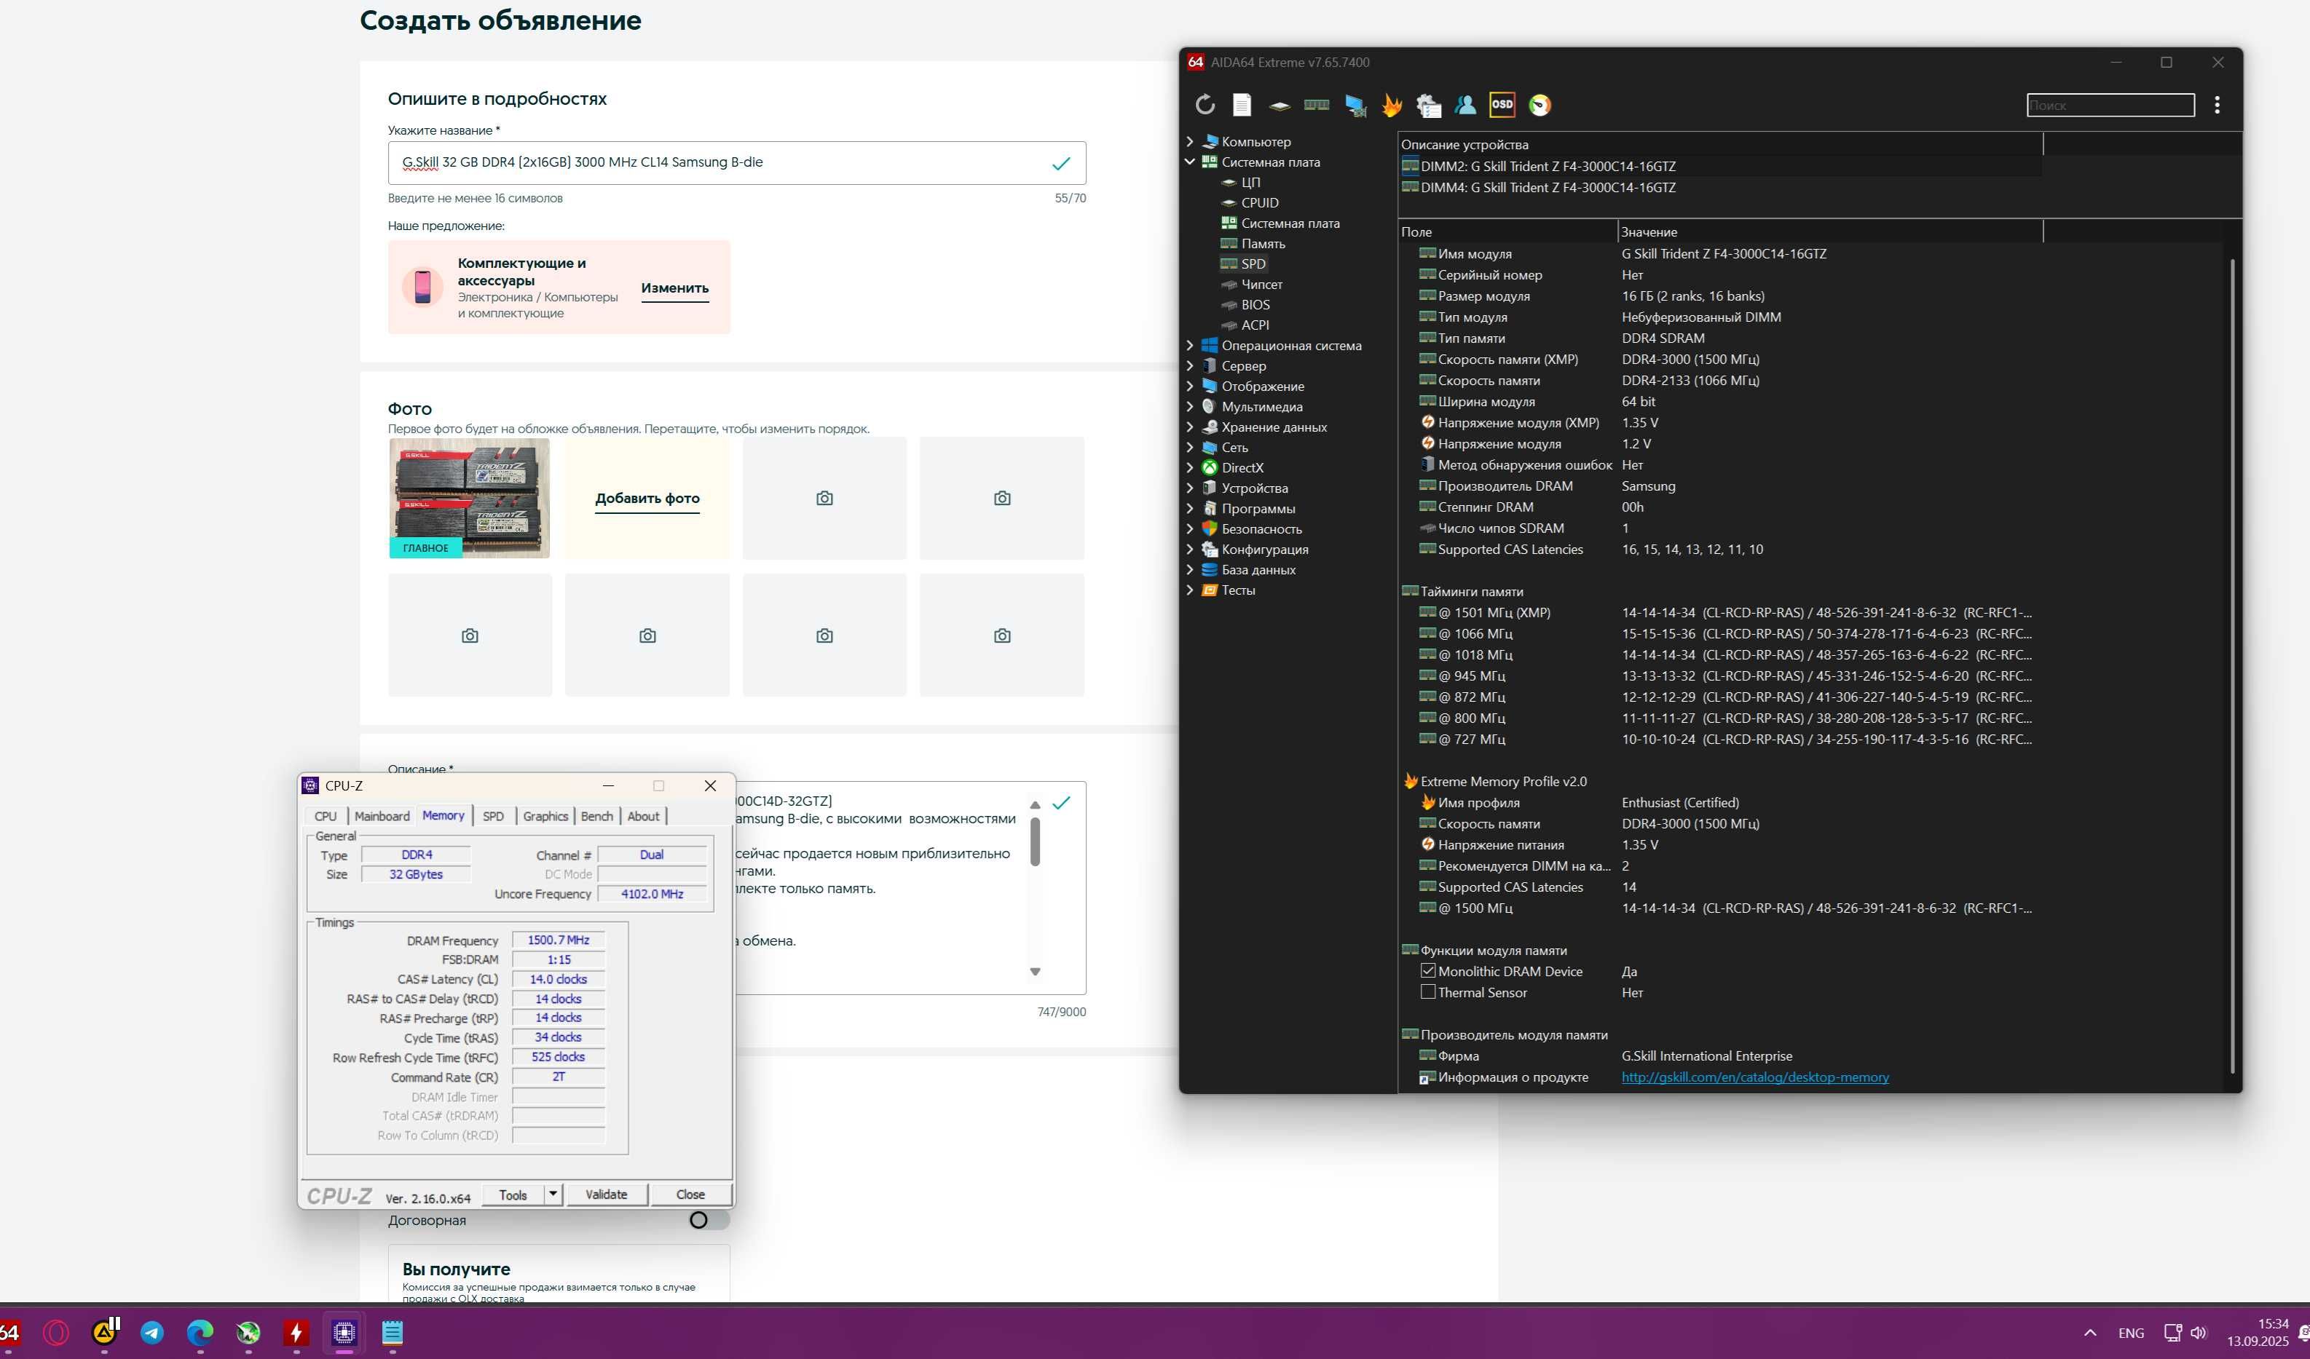Select the DIMM4: G Skill Trident Z row
Screen dimensions: 2310x1359
(1548, 187)
